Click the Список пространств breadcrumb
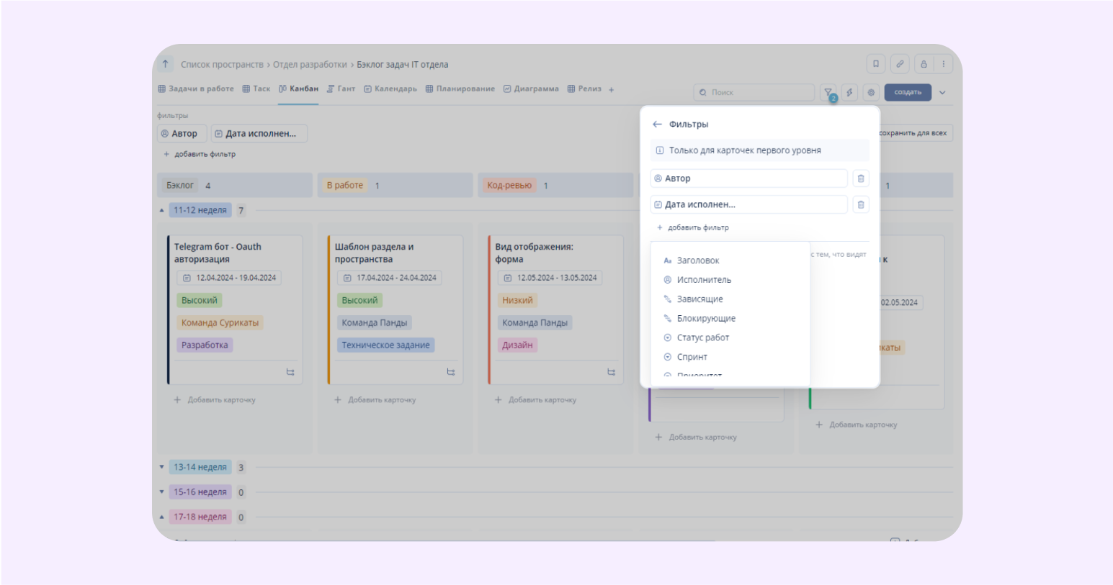1113x585 pixels. tap(222, 65)
